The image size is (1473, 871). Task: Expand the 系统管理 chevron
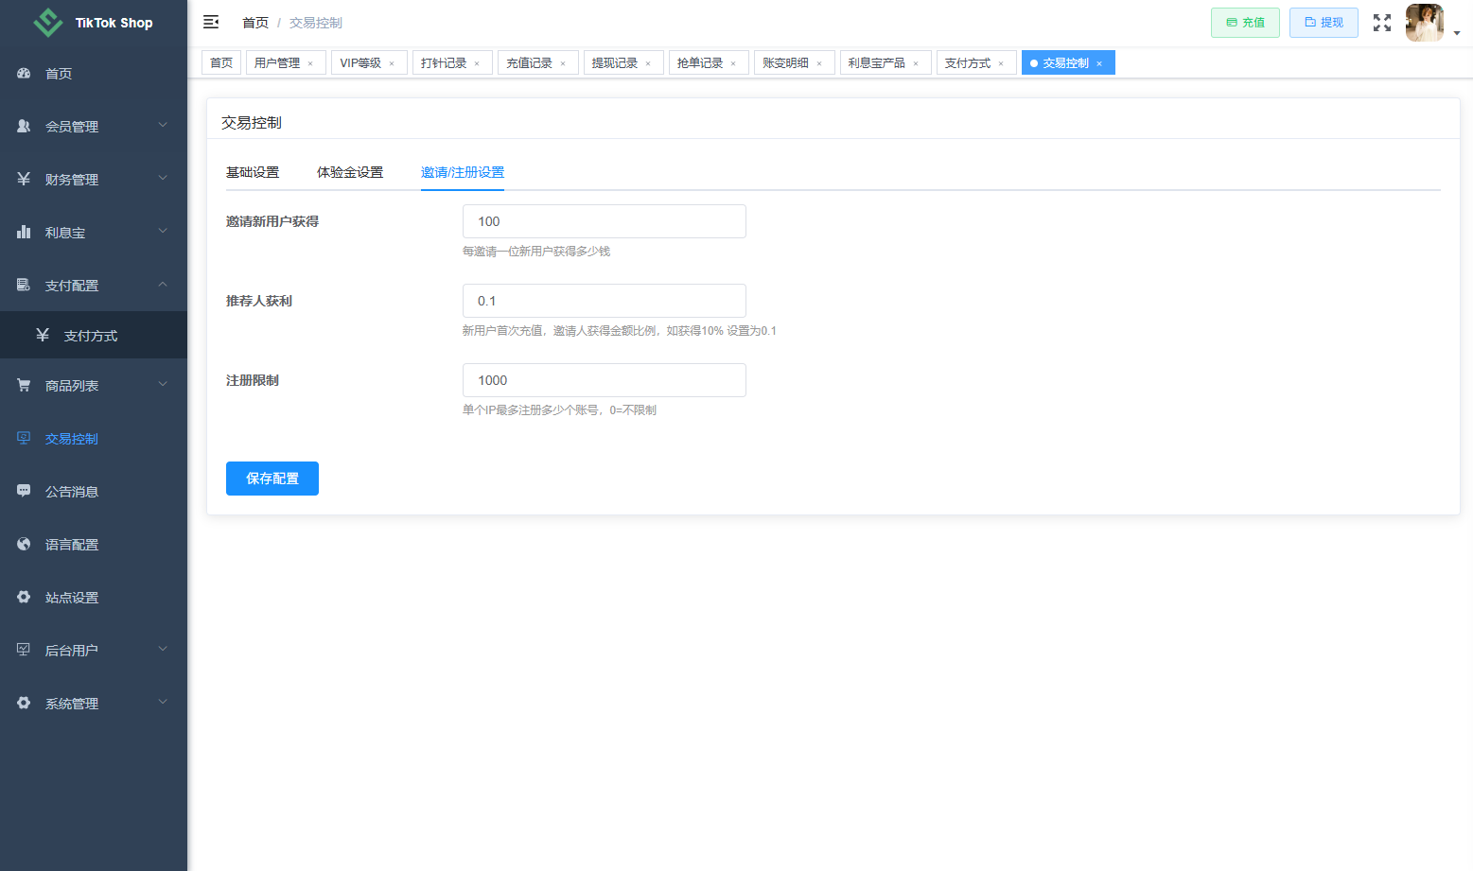[163, 702]
